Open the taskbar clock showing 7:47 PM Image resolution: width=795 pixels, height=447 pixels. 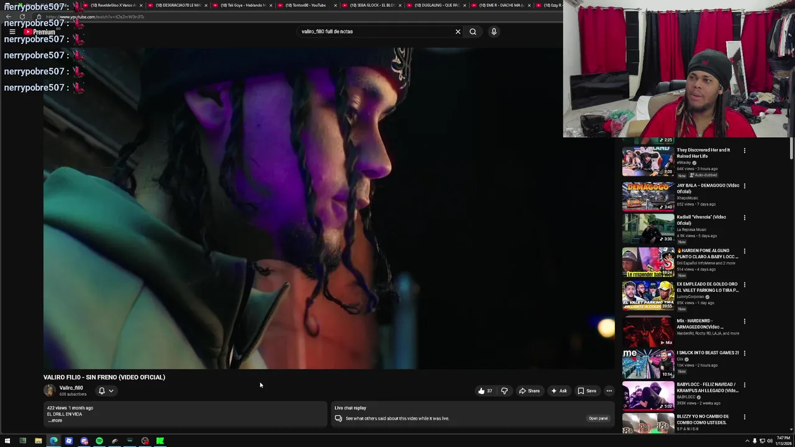pos(783,441)
